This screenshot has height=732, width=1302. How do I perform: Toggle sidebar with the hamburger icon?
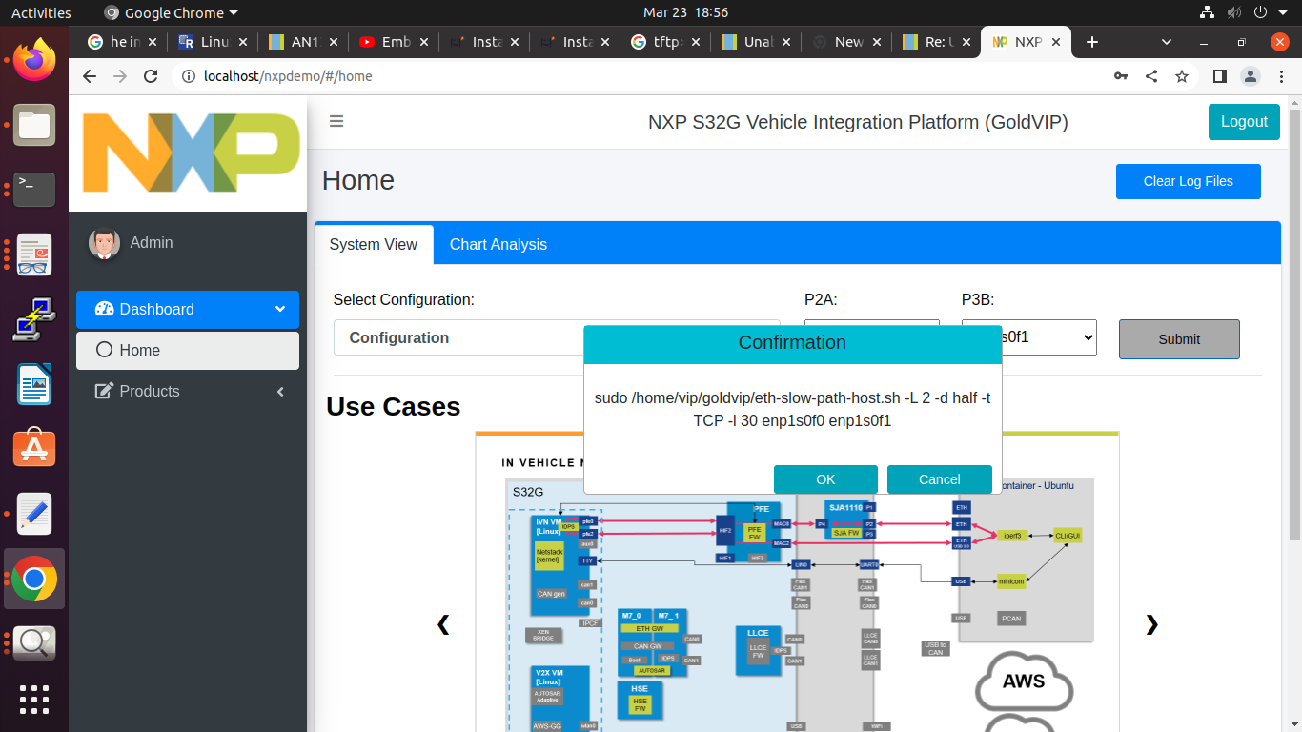pyautogui.click(x=336, y=121)
